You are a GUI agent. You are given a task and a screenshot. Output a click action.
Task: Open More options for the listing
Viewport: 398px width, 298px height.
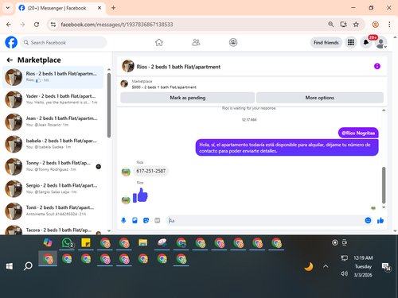320,98
